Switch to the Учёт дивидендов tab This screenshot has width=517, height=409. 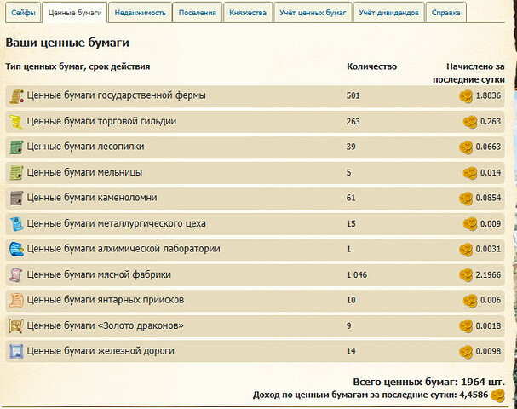click(388, 13)
